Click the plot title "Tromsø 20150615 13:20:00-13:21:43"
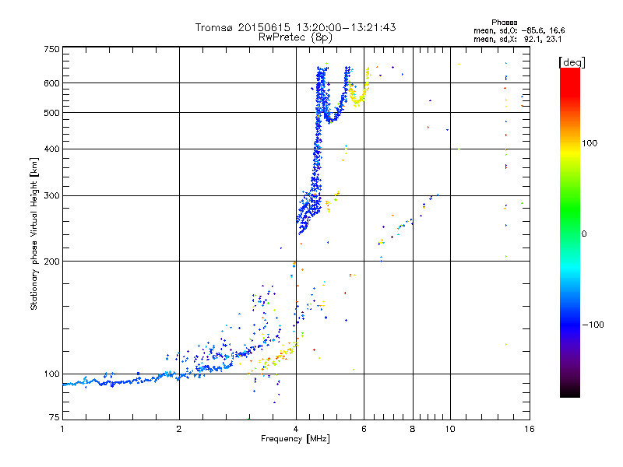The height and width of the screenshot is (467, 623). (x=295, y=27)
